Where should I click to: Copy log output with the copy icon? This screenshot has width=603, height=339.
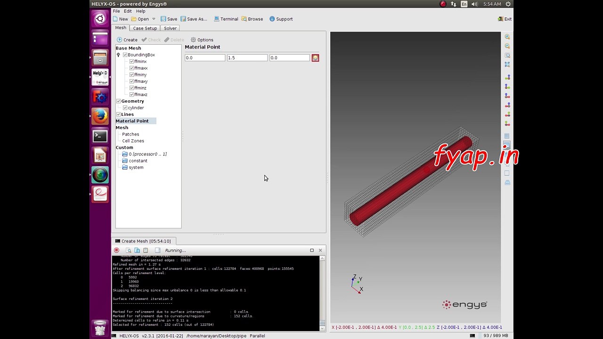click(137, 250)
